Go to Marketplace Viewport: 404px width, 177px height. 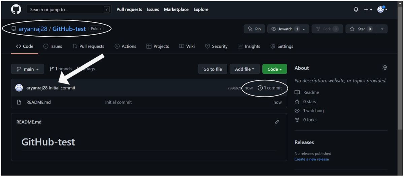tap(176, 9)
